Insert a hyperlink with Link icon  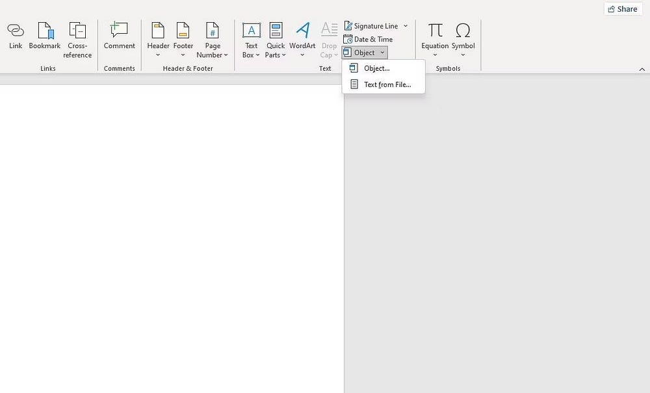pos(16,36)
